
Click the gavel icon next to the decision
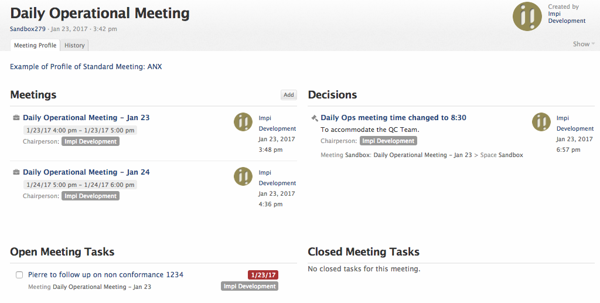click(x=314, y=118)
